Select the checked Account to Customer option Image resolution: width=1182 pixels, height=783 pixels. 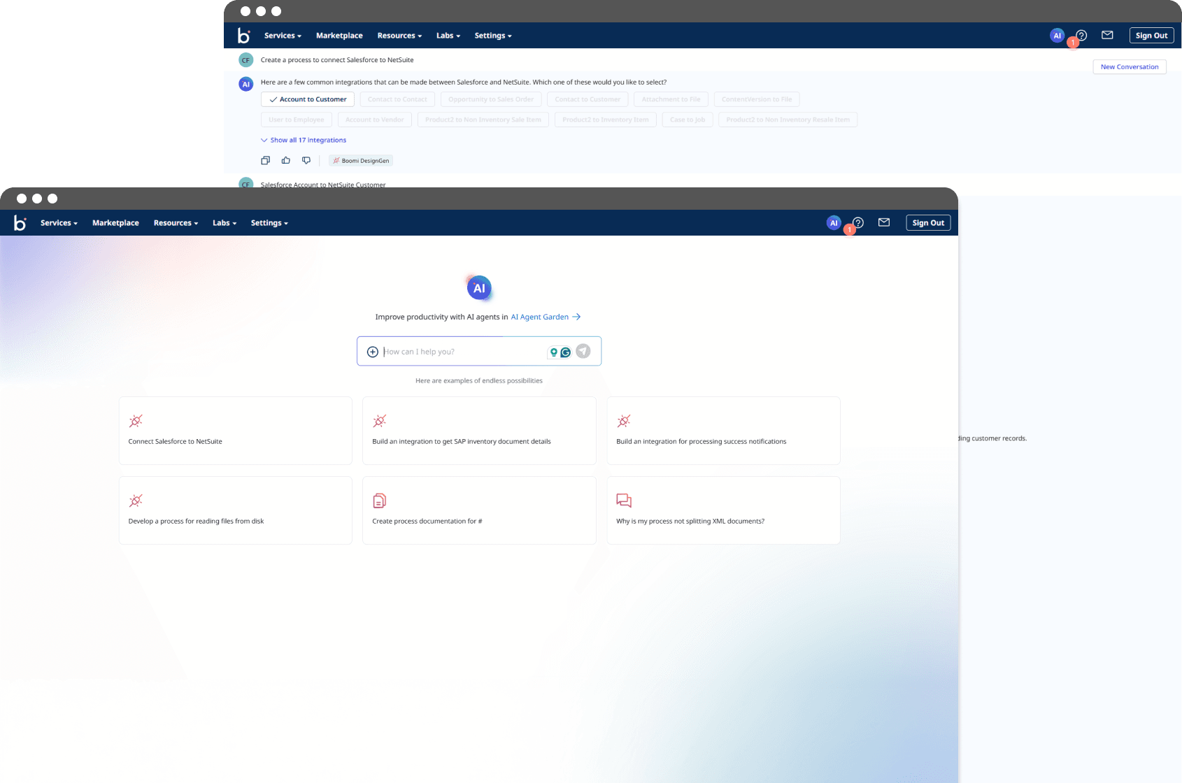[308, 99]
